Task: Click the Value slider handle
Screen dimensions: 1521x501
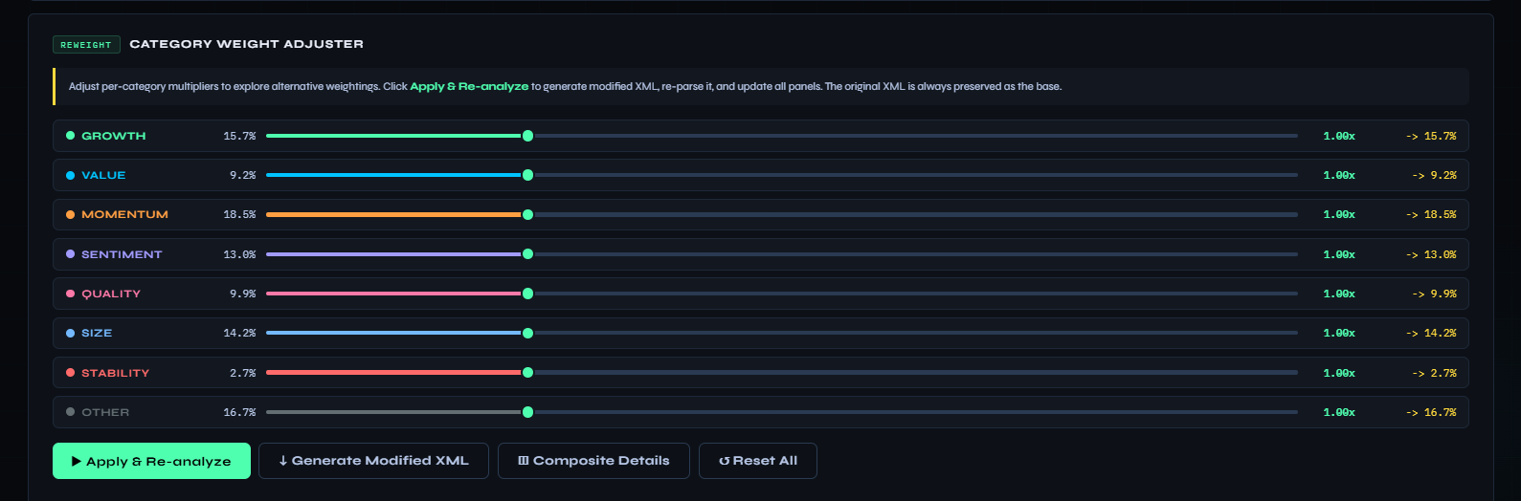Action: (x=527, y=175)
